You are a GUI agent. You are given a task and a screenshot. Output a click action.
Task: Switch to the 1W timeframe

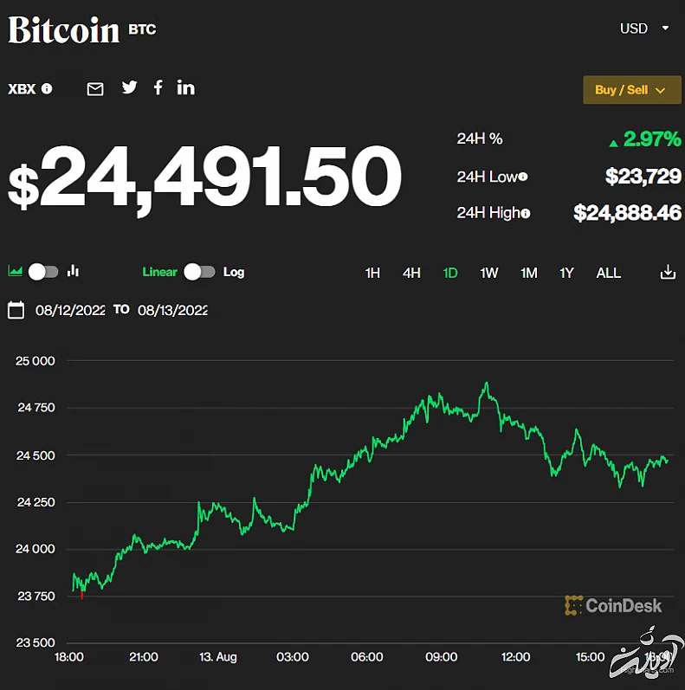pyautogui.click(x=489, y=273)
